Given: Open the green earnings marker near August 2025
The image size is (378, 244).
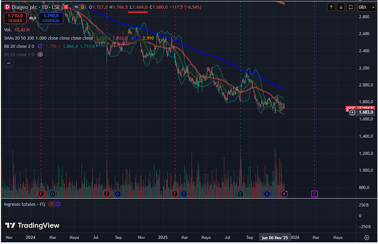Looking at the screenshot, I should tap(240, 194).
